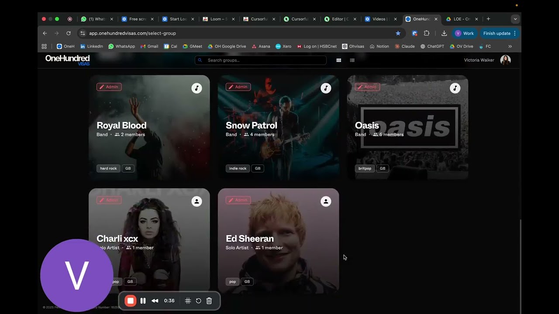Open the Snow Patrol group title
559x314 pixels.
coord(252,125)
